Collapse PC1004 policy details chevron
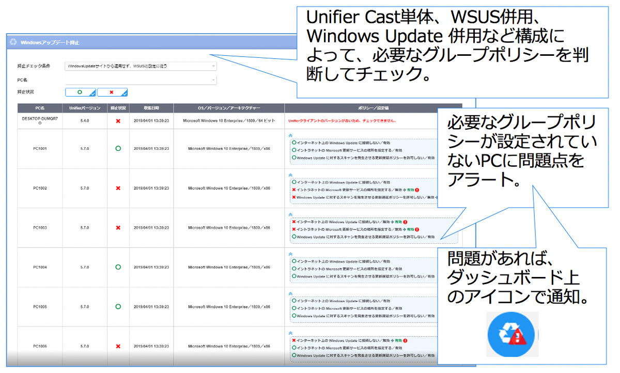620x373 pixels. pyautogui.click(x=290, y=254)
